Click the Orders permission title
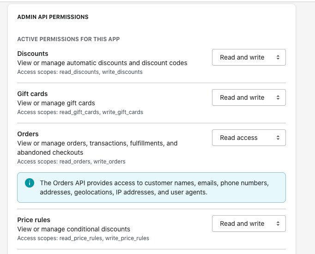 [28, 134]
